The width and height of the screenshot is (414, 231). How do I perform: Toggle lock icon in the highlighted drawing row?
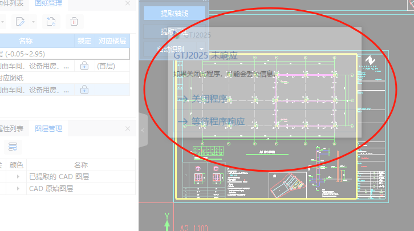pos(84,90)
